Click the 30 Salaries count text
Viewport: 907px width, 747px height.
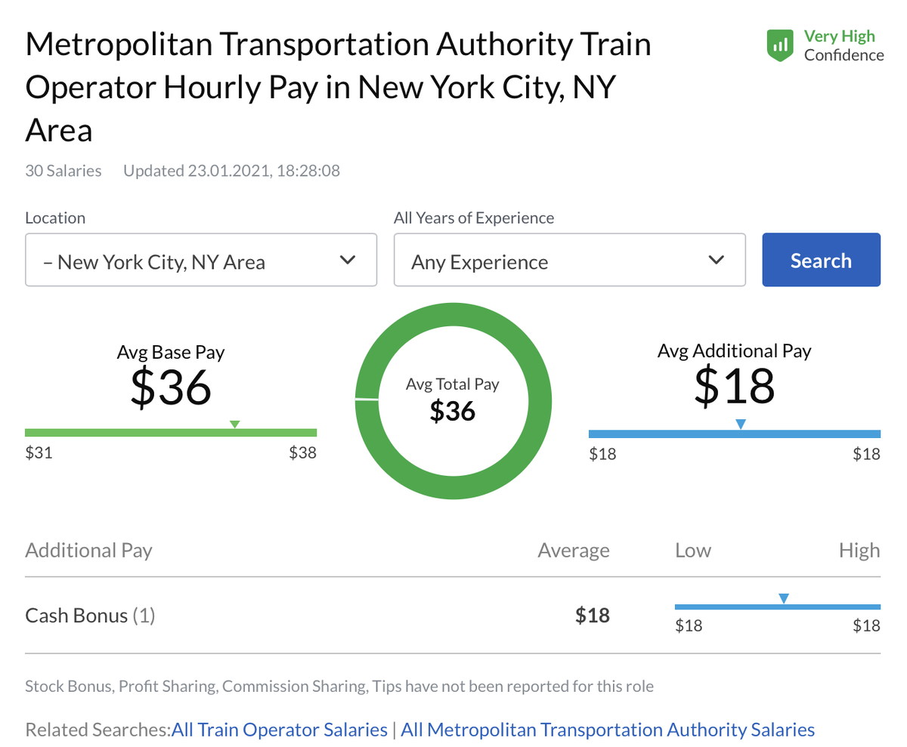(x=63, y=171)
